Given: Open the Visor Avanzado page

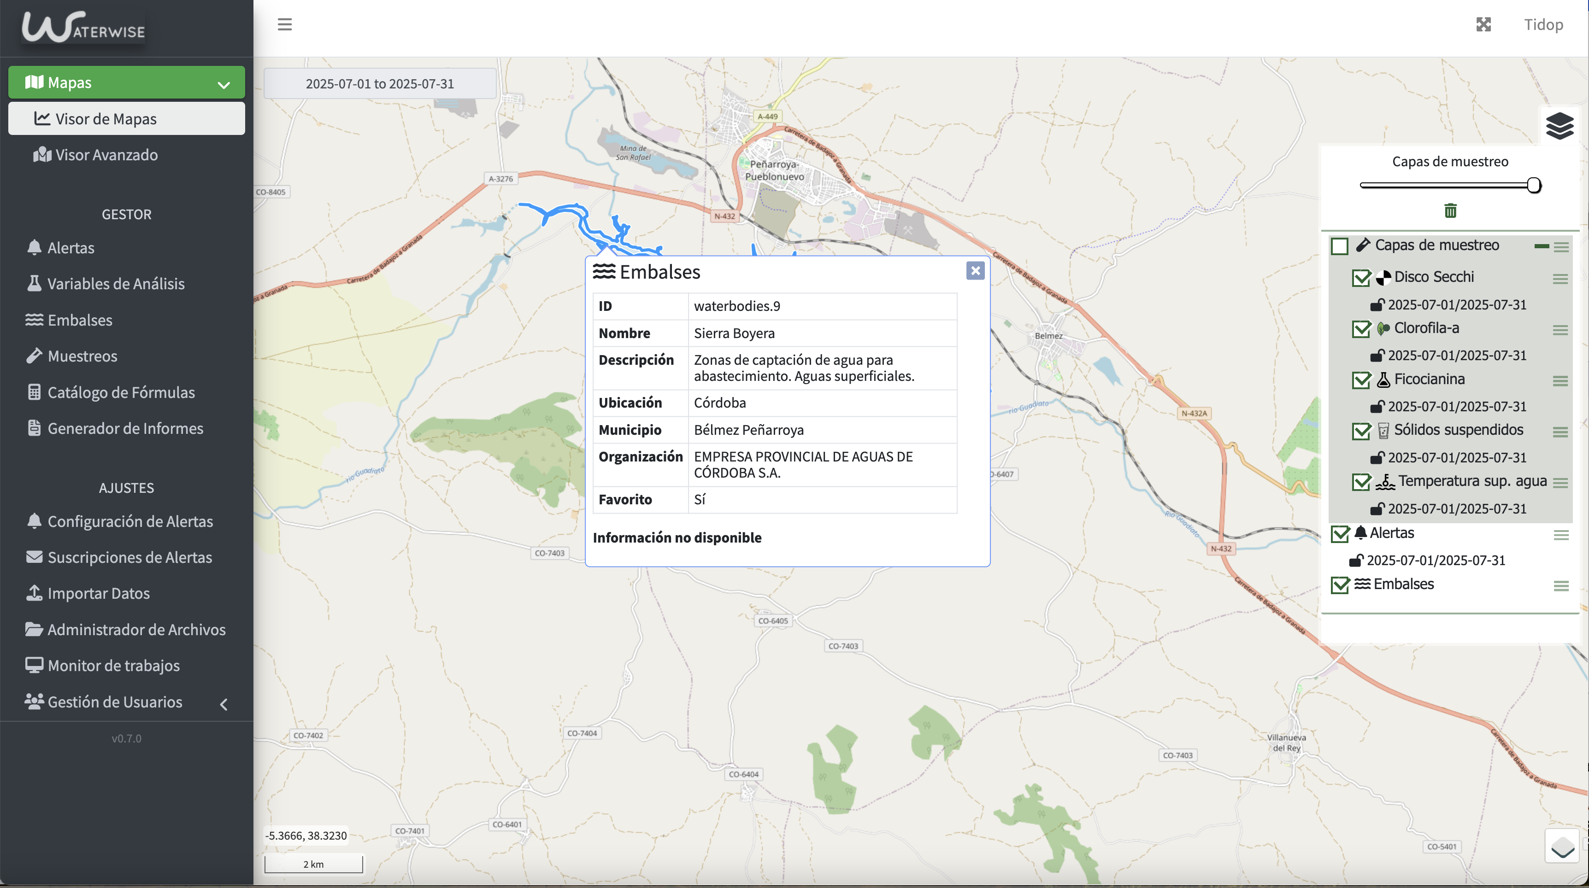Looking at the screenshot, I should pos(126,154).
